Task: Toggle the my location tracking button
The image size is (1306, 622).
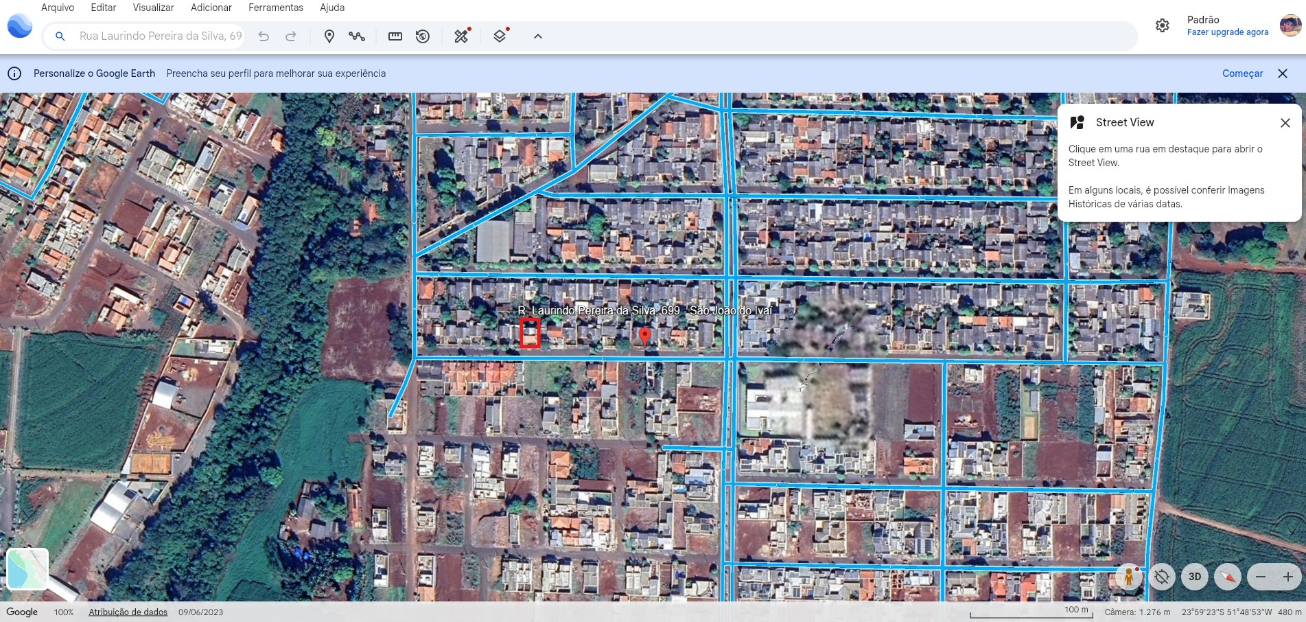Action: (1162, 577)
